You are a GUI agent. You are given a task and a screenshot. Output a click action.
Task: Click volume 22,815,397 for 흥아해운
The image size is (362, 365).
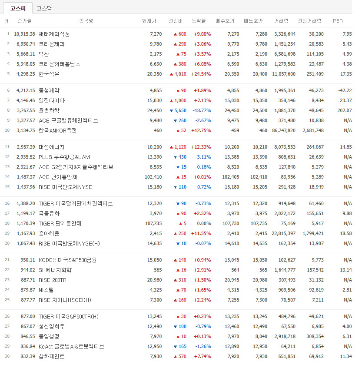pyautogui.click(x=284, y=234)
